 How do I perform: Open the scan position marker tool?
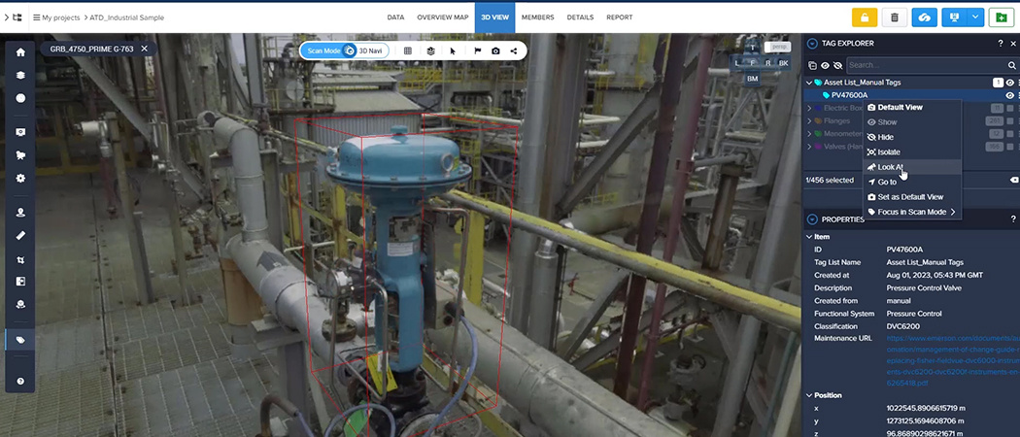(20, 304)
